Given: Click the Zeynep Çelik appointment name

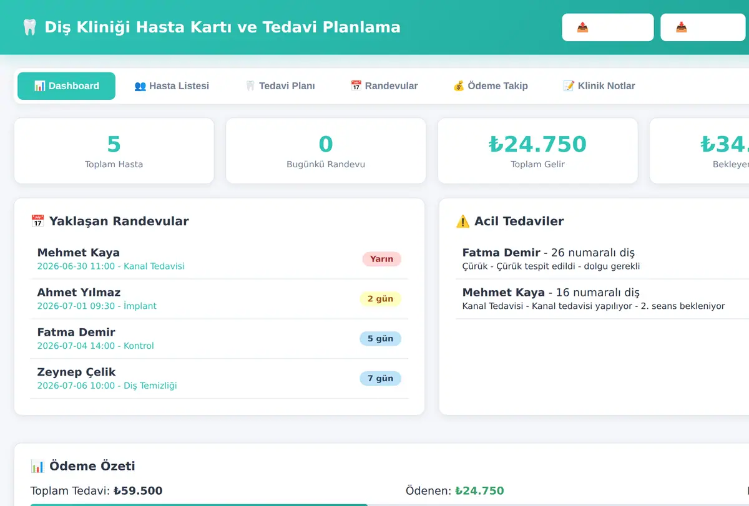Looking at the screenshot, I should pyautogui.click(x=77, y=372).
